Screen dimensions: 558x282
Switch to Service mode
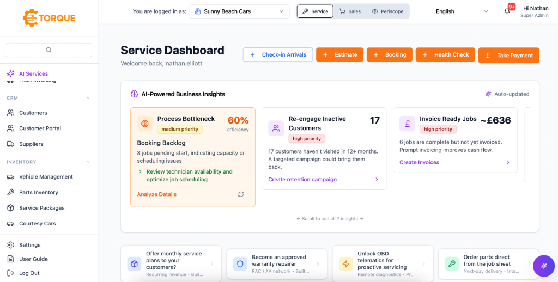[315, 11]
